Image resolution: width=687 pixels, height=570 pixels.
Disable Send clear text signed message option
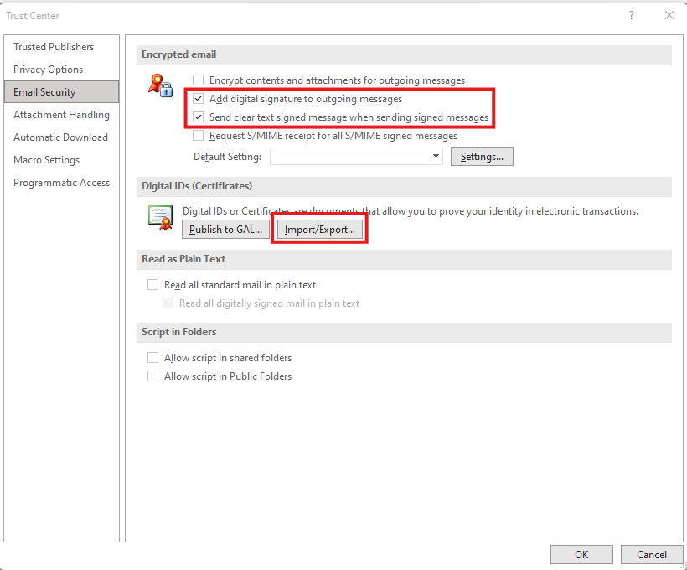tap(199, 117)
